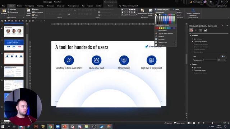Click the Share (Поделиться) button

[222, 6]
